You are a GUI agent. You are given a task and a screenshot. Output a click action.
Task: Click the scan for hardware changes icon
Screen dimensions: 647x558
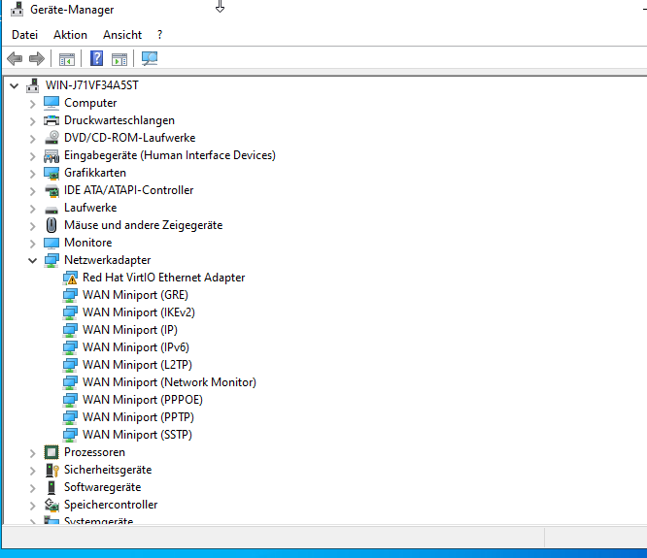[150, 59]
